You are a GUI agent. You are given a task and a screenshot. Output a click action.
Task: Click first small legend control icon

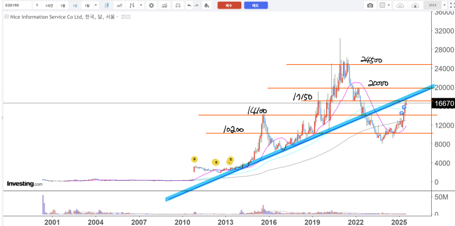click(x=123, y=16)
